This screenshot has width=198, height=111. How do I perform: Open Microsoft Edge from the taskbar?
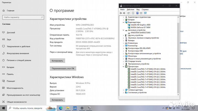tap(61, 108)
